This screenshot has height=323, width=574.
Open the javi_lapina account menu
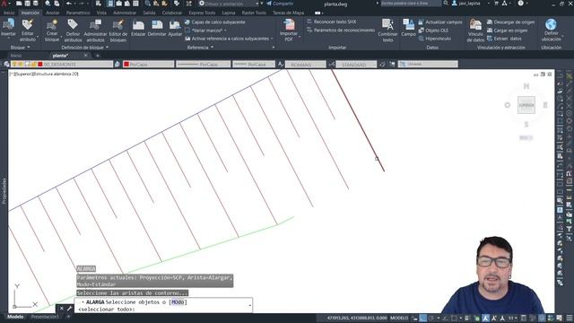[470, 4]
